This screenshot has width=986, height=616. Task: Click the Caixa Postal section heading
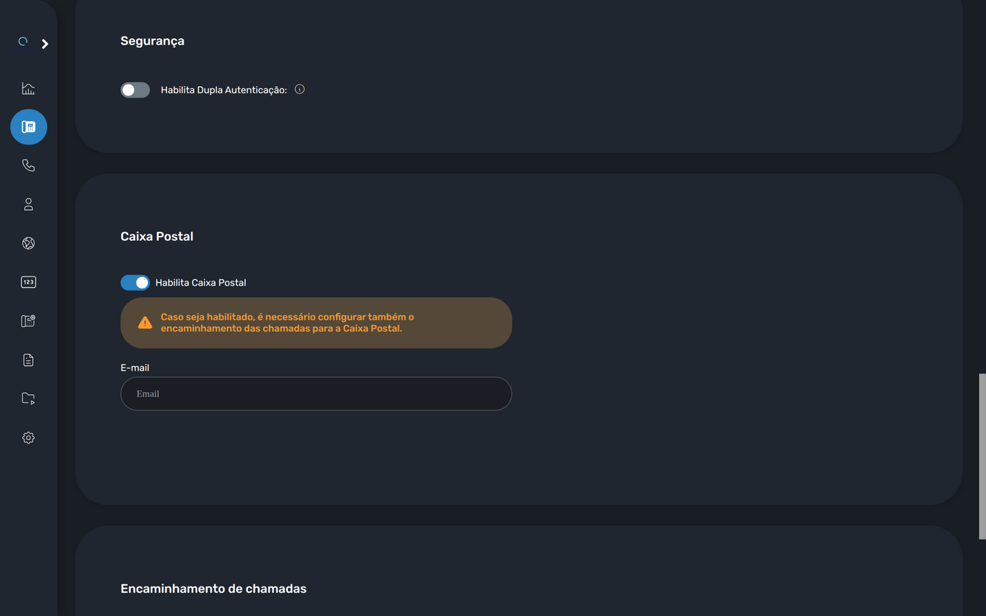click(157, 236)
